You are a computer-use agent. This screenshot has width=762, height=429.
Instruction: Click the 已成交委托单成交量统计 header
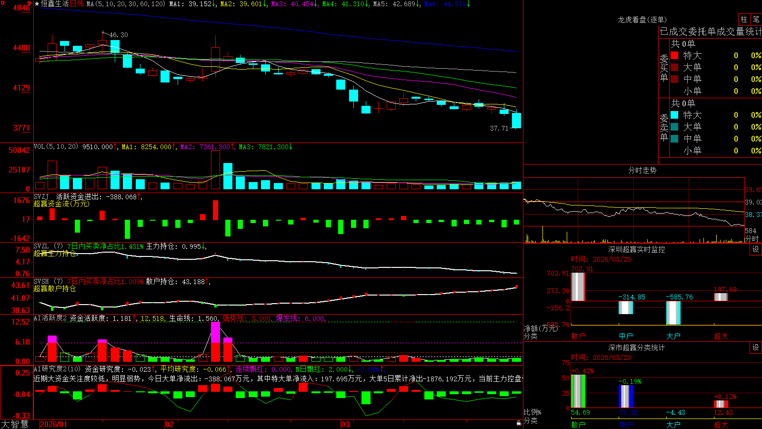tap(710, 31)
